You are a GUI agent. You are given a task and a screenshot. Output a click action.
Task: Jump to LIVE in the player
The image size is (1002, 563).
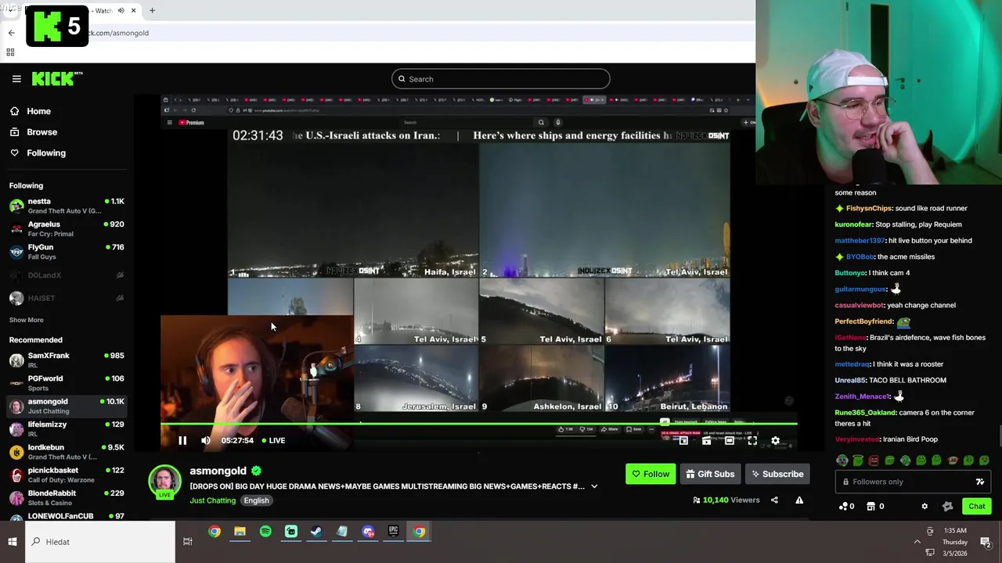pos(273,440)
